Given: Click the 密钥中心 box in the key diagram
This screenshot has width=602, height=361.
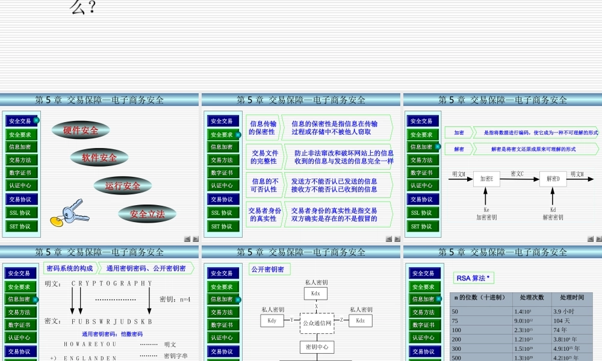Looking at the screenshot, I should 316,348.
